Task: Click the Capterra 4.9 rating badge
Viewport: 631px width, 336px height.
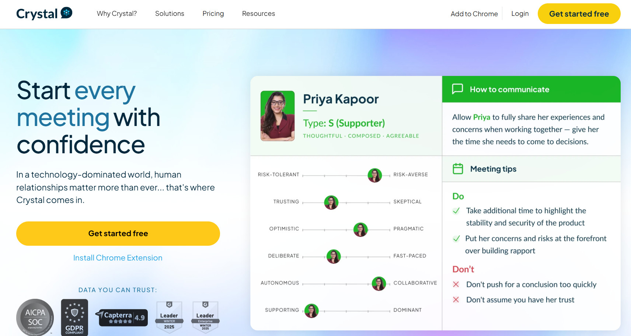Action: pyautogui.click(x=122, y=318)
